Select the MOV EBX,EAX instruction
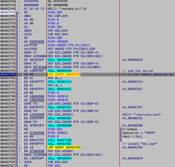This screenshot has height=167, width=175. (x=58, y=31)
